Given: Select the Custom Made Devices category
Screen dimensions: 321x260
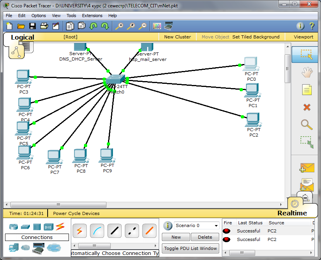Looking at the screenshot, I should [x=38, y=248].
